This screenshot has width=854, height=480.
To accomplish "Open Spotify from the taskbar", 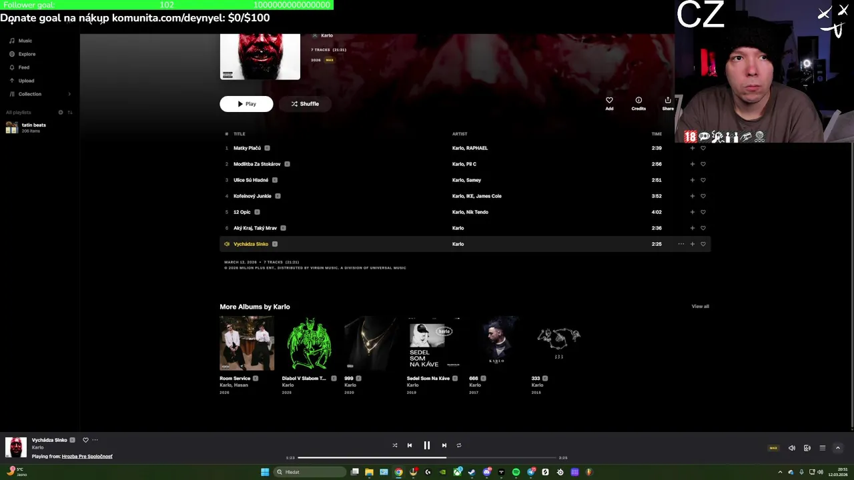I will click(516, 472).
